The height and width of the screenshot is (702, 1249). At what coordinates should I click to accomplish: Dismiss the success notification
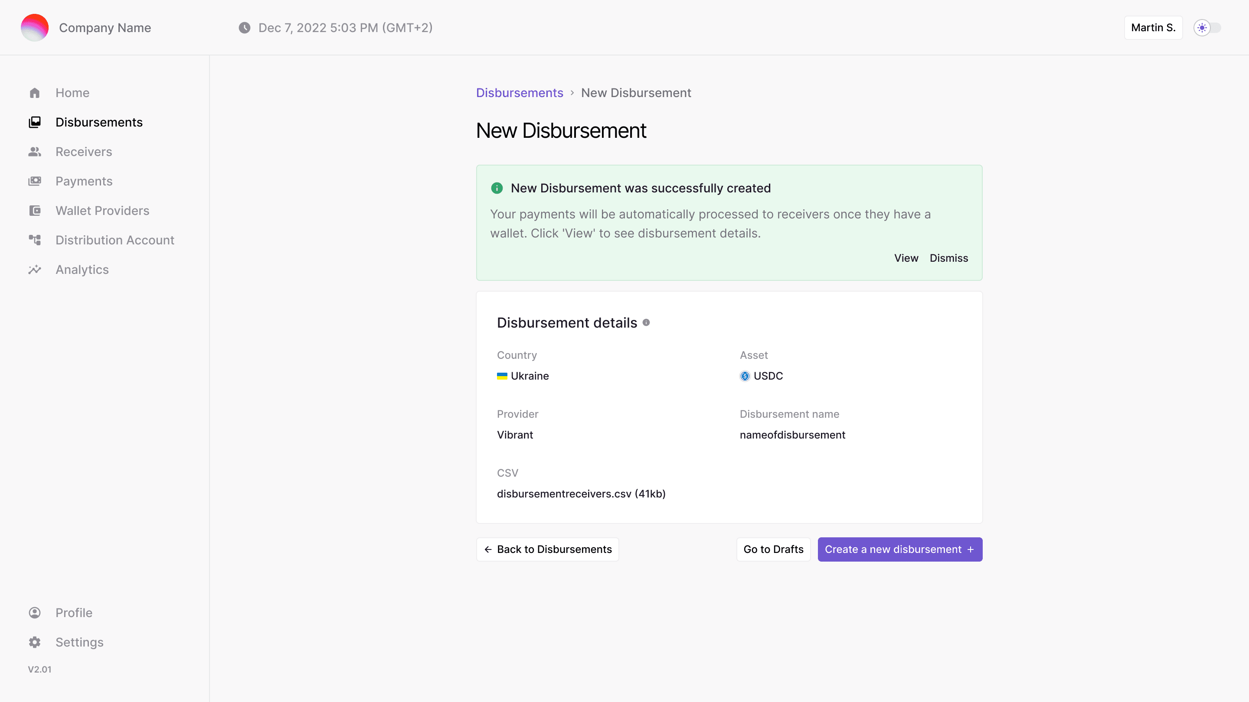(948, 258)
